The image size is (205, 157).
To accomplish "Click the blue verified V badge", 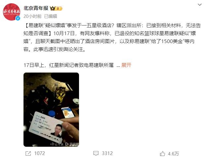I will point(18,18).
